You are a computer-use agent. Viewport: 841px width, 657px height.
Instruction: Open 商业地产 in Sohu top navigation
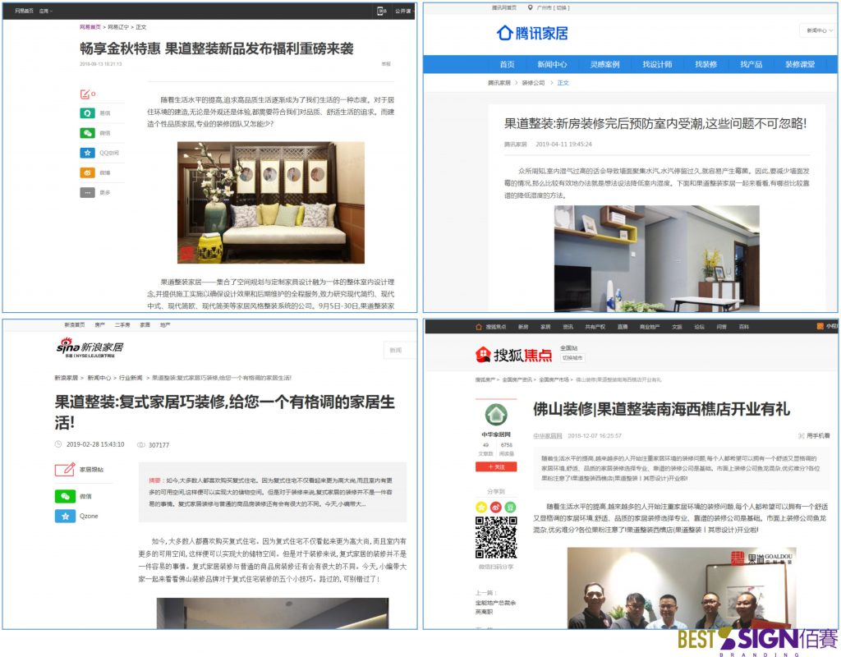click(649, 327)
